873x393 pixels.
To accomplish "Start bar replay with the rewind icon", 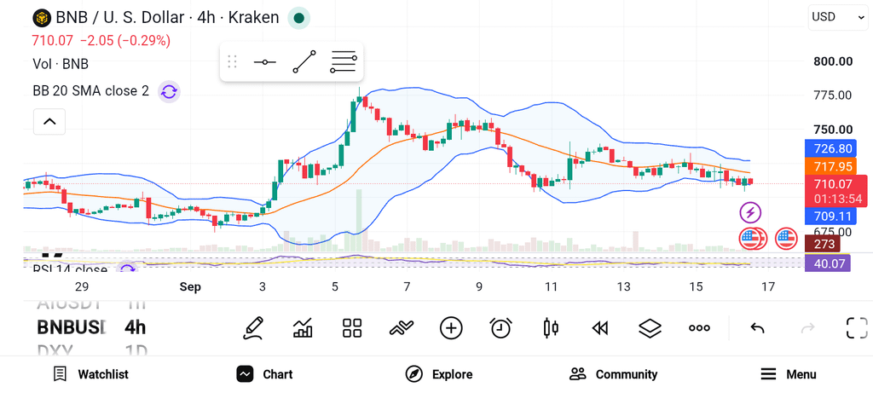I will point(599,328).
